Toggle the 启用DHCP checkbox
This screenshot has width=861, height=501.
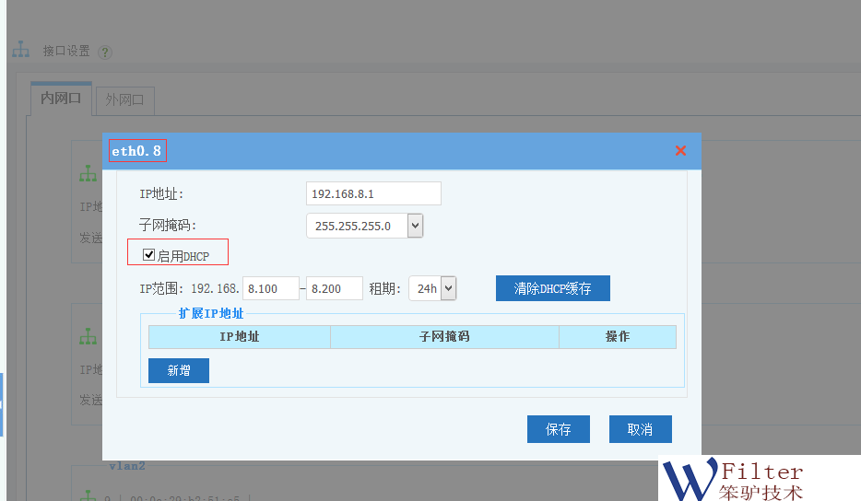tap(148, 255)
